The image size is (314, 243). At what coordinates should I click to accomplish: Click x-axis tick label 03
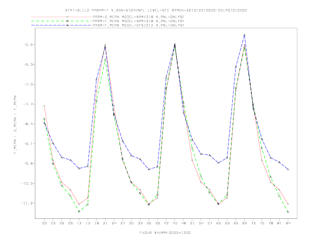(53, 223)
